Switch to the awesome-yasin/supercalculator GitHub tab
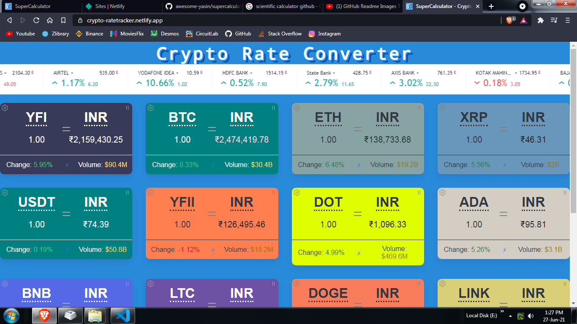 [x=202, y=6]
